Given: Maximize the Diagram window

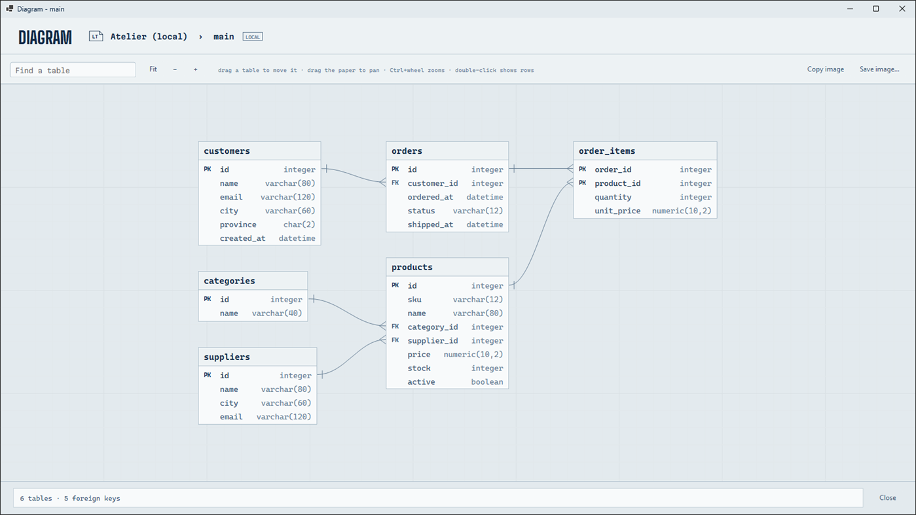Looking at the screenshot, I should 876,9.
